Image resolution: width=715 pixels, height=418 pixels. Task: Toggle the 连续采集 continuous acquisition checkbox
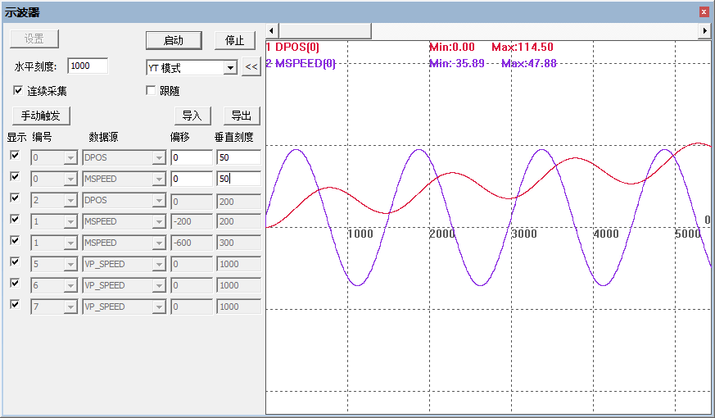pyautogui.click(x=18, y=90)
